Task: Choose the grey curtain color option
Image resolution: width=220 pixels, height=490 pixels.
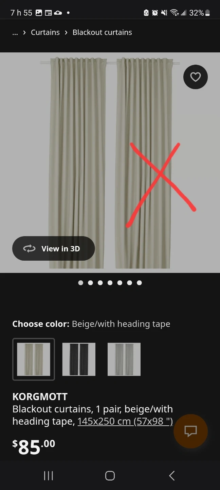Action: point(124,359)
